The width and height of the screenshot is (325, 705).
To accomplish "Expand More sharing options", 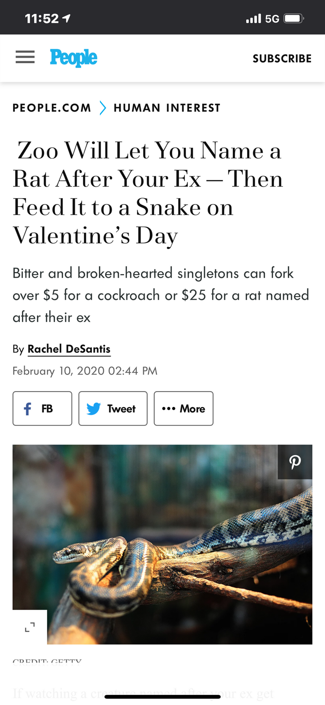I will (x=184, y=408).
